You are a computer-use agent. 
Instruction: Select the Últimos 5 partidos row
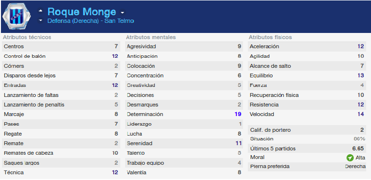coord(307,149)
